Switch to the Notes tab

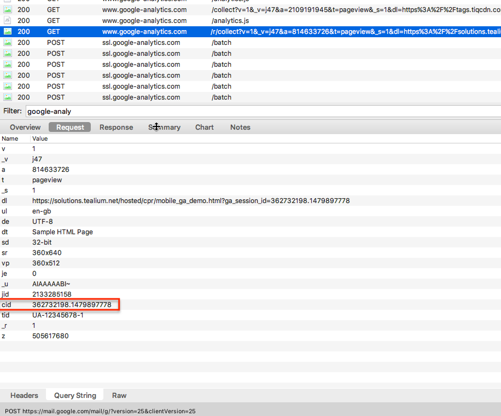[240, 127]
